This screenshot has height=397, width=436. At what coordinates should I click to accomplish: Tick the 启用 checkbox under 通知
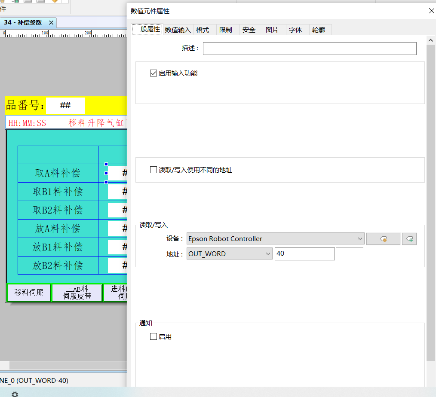[154, 337]
